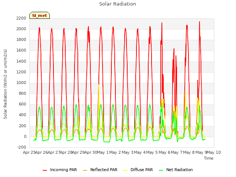The height and width of the screenshot is (177, 236).
Task: Click the May 7 x-axis date label
Action: click(177, 152)
